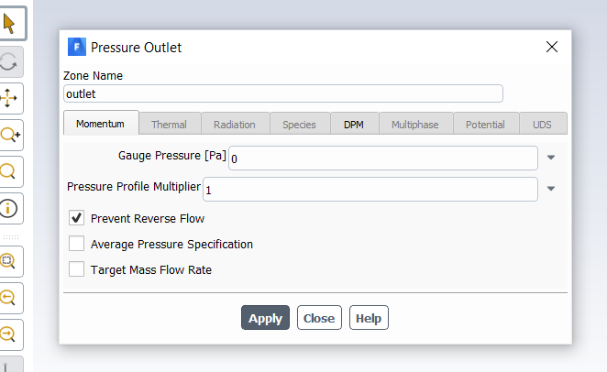The width and height of the screenshot is (607, 372).
Task: Click the fit to window icon
Action: click(x=11, y=261)
